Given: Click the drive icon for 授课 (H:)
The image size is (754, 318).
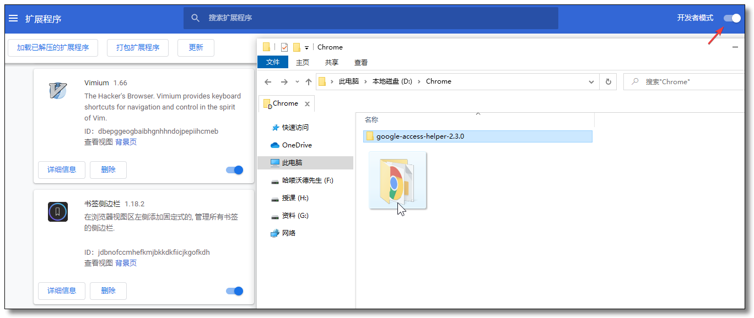Looking at the screenshot, I should coord(275,198).
